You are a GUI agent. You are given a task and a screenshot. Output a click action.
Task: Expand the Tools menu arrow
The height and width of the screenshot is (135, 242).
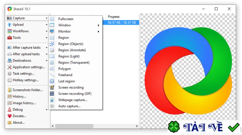47,38
